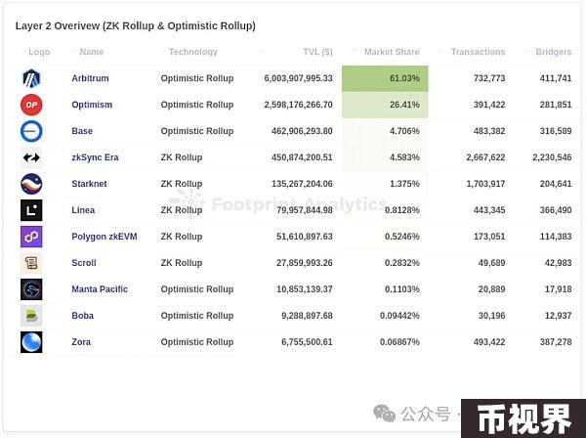The width and height of the screenshot is (586, 438).
Task: Select Zora market share 0.06867%
Action: [399, 342]
